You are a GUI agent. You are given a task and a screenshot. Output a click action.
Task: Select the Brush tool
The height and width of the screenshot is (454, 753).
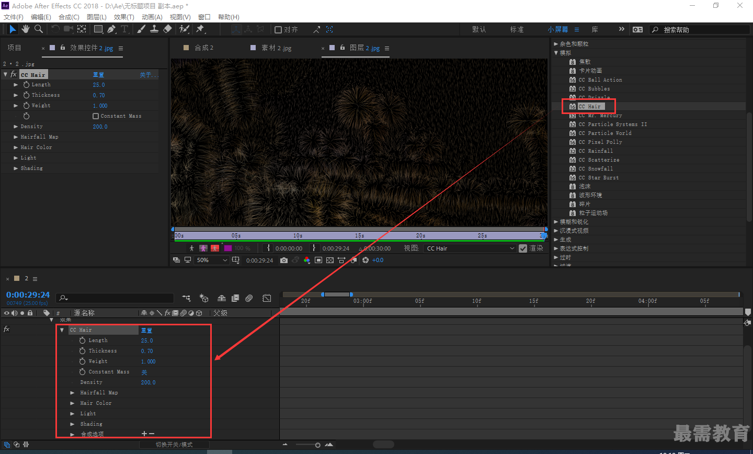tap(141, 29)
